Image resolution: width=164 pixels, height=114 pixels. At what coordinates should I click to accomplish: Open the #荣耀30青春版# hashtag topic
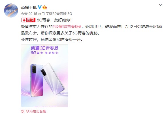(x=67, y=27)
